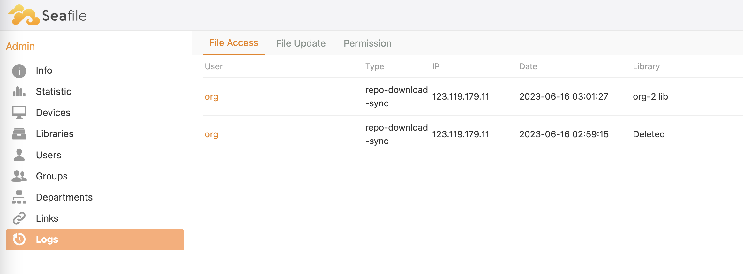
Task: Select the Groups people icon
Action: click(x=19, y=176)
